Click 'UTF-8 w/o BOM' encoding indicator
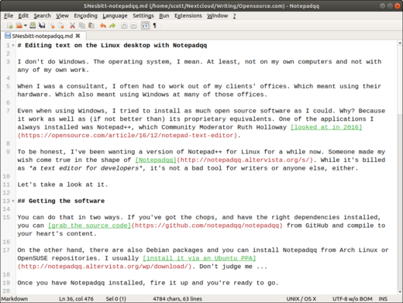The height and width of the screenshot is (303, 403). 353,299
